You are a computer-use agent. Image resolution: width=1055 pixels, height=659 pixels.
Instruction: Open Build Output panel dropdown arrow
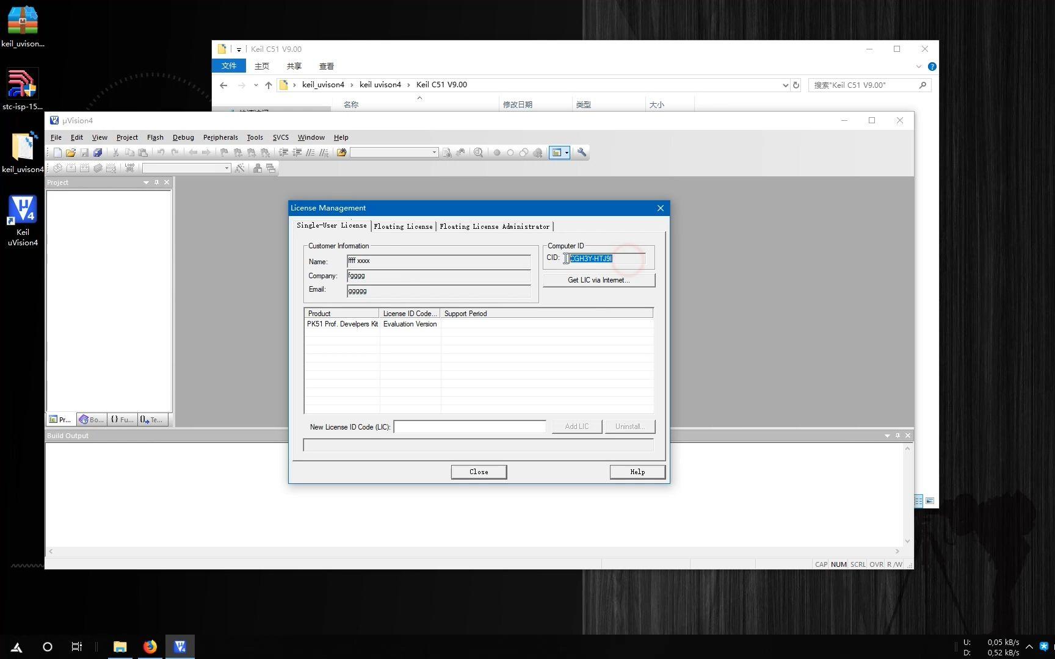(887, 436)
